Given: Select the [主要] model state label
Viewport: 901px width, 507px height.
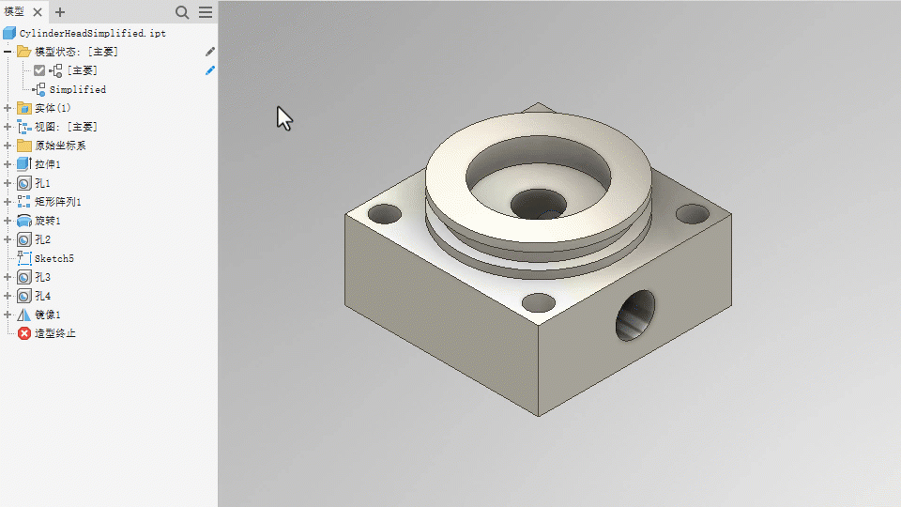Looking at the screenshot, I should click(x=83, y=70).
